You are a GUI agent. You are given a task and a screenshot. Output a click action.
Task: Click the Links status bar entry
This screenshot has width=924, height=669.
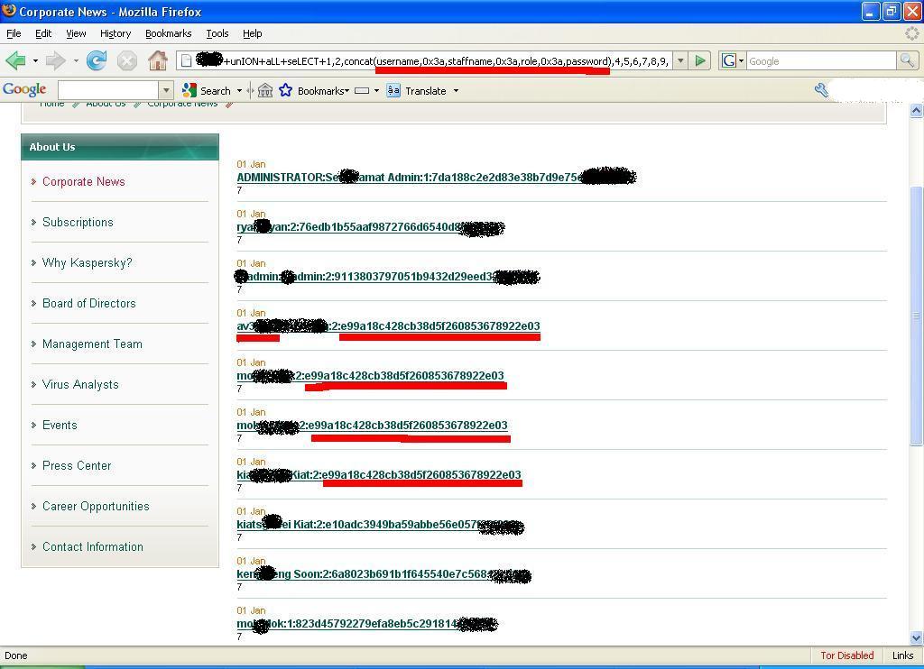click(x=902, y=655)
